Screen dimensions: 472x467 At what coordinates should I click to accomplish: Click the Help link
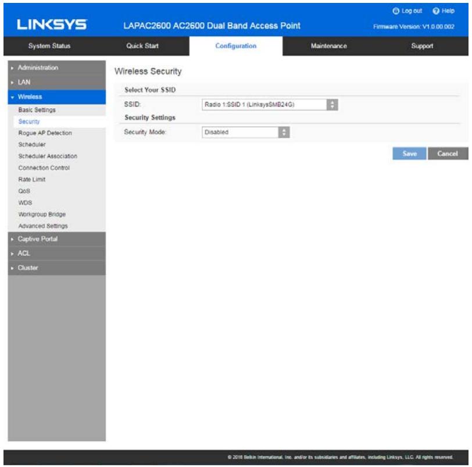(x=448, y=11)
